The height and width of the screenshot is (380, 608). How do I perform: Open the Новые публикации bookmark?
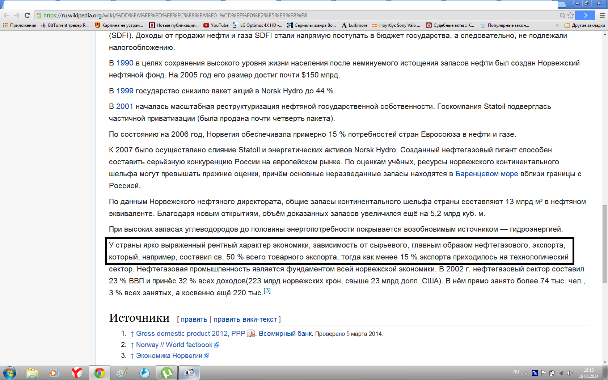174,25
